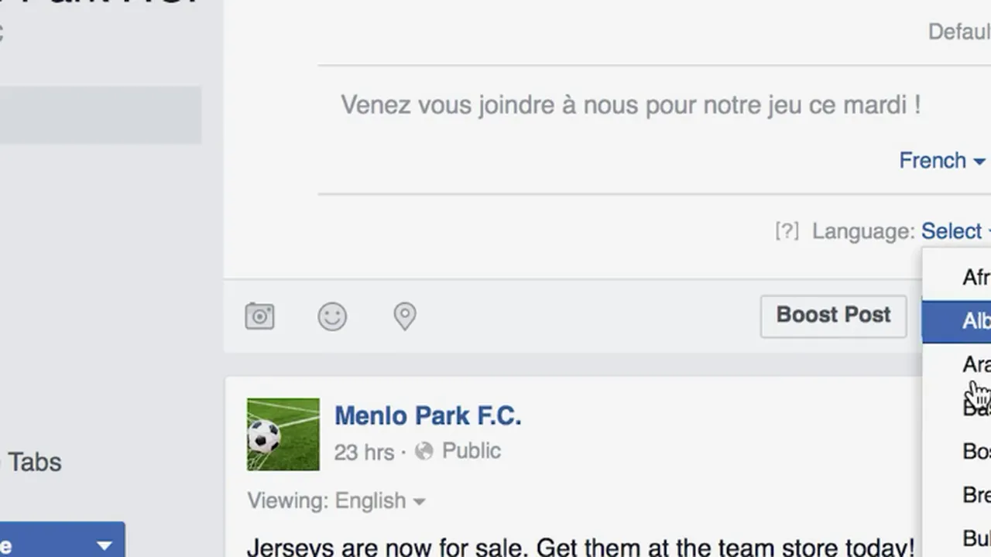Open the French language dropdown
The height and width of the screenshot is (557, 991).
(x=941, y=161)
